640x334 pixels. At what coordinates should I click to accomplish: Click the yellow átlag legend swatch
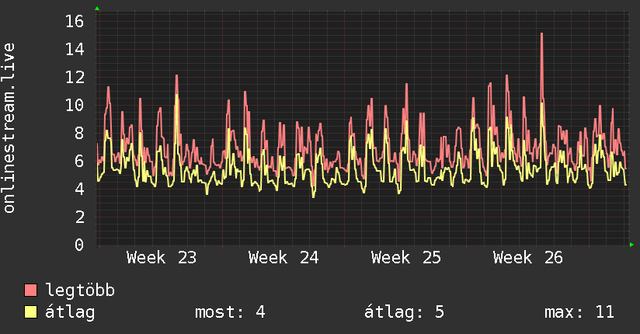(x=30, y=311)
